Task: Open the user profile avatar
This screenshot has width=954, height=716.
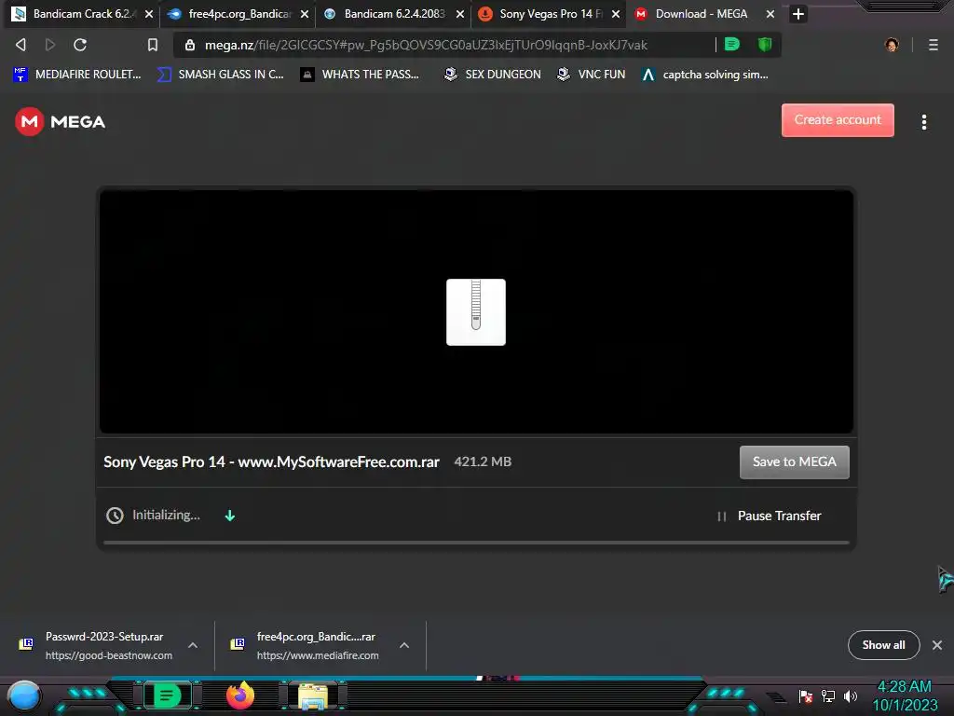Action: (x=892, y=45)
